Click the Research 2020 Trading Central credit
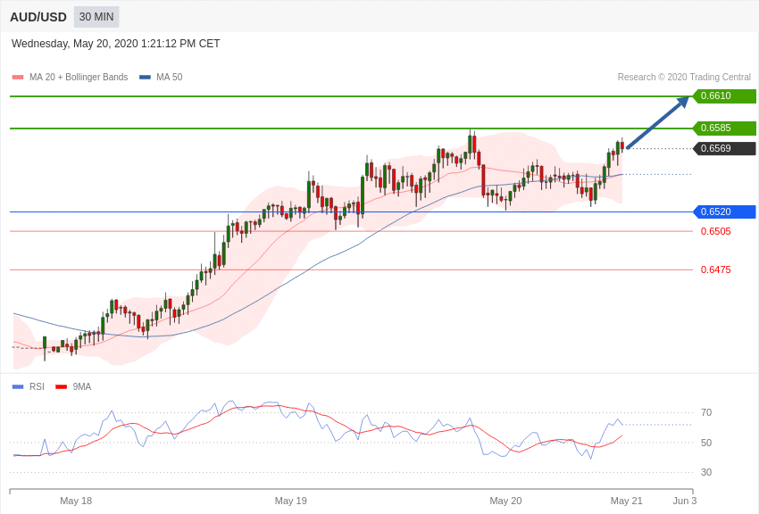The width and height of the screenshot is (759, 514). click(684, 77)
